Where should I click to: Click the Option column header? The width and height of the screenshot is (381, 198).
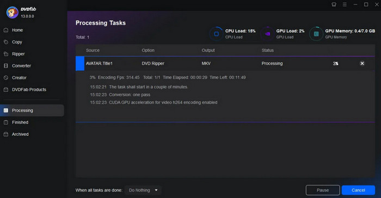pos(148,50)
